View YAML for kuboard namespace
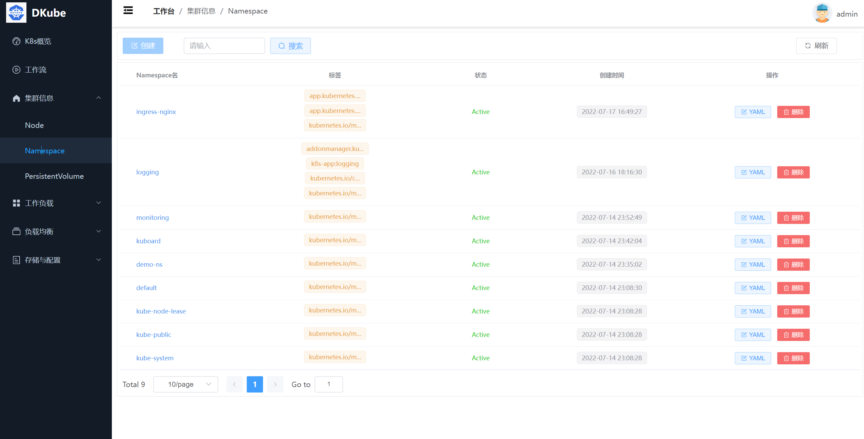Image resolution: width=864 pixels, height=439 pixels. (x=753, y=241)
